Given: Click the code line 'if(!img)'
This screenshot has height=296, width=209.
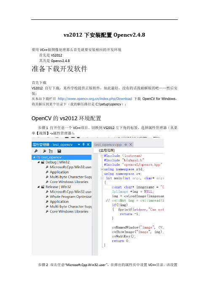Looking at the screenshot, I should [x=120, y=205].
